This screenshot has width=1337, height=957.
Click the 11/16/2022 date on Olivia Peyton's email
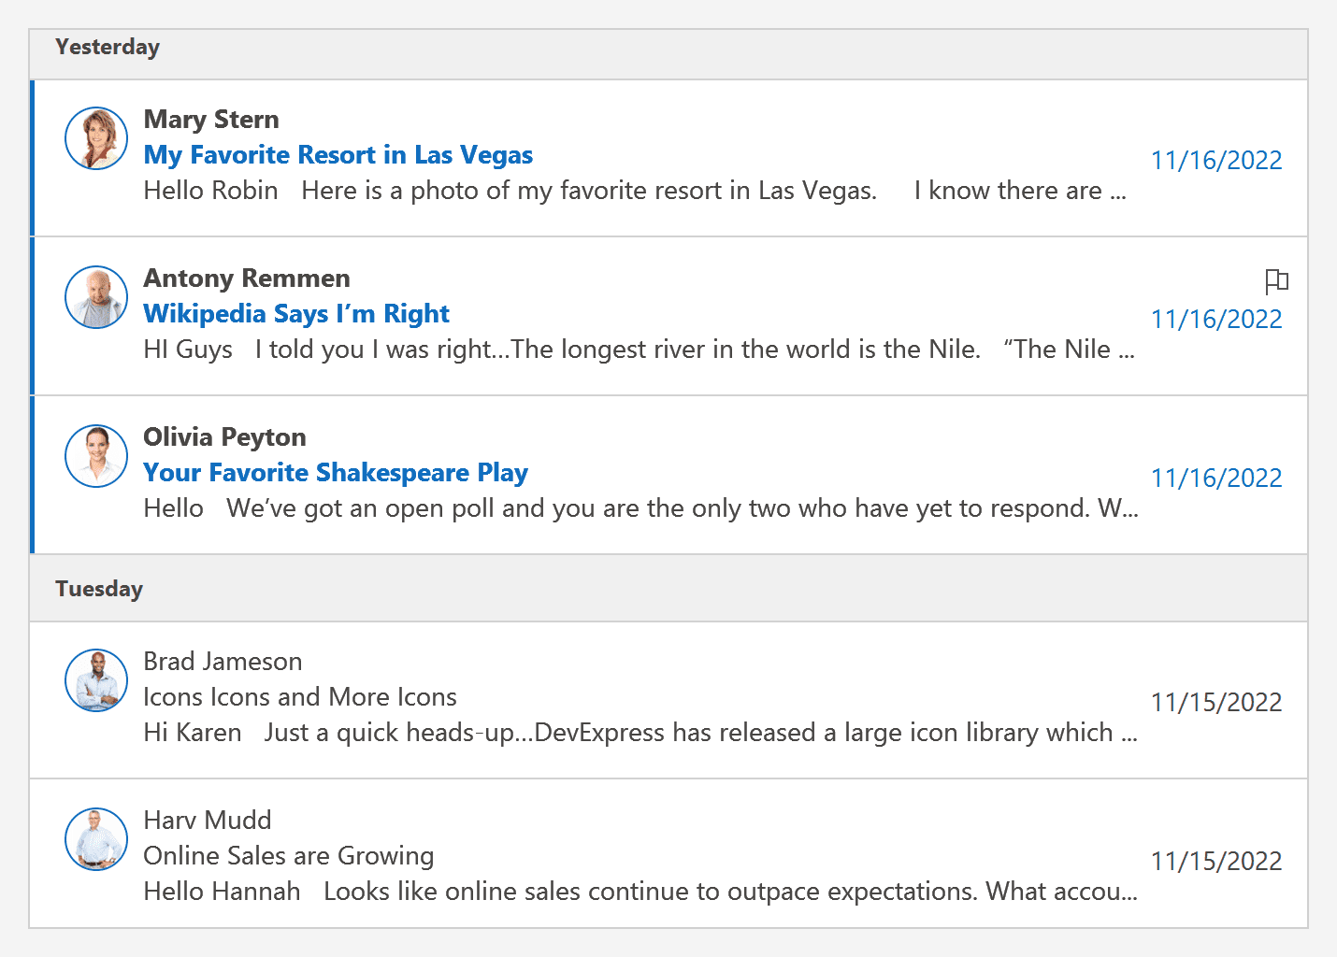tap(1215, 478)
